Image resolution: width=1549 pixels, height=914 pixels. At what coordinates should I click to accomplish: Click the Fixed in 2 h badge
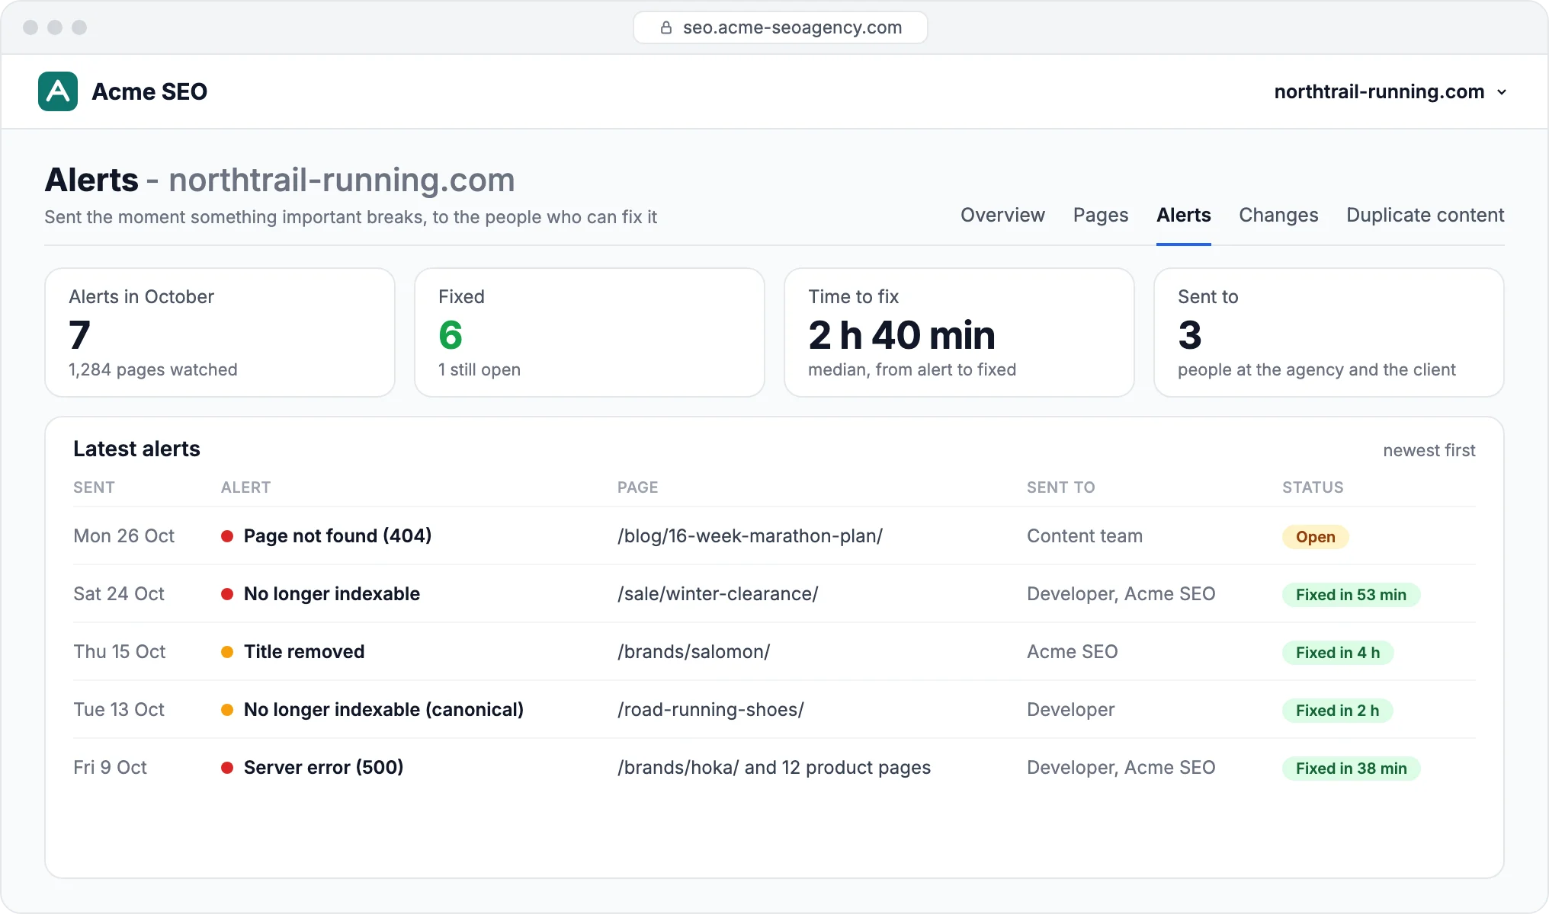[1338, 711]
